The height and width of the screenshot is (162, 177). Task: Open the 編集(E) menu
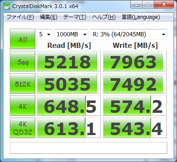click(49, 17)
